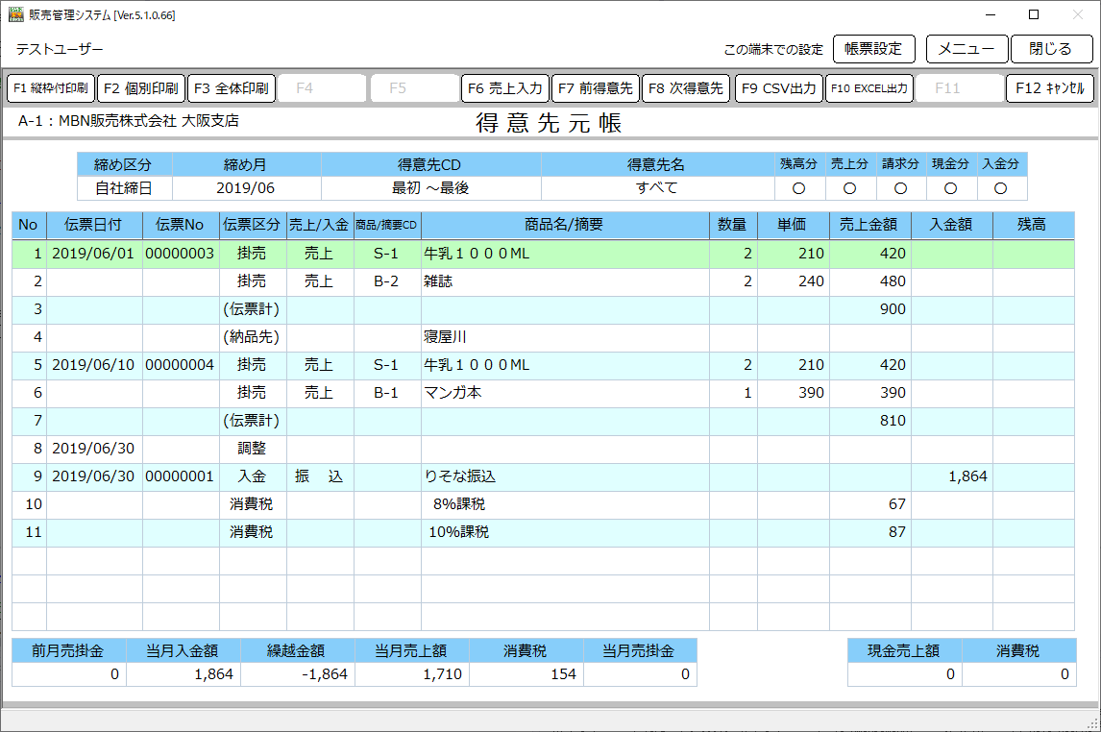1101x732 pixels.
Task: Open 帳票設定 settings button
Action: point(873,49)
